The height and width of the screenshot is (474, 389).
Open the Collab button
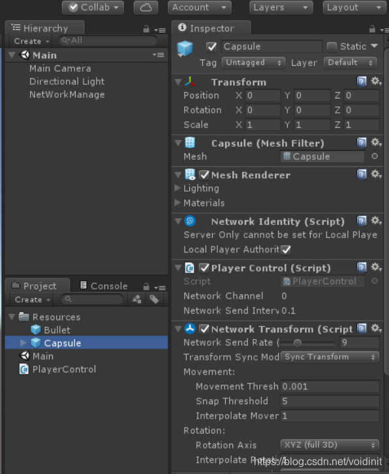pos(93,7)
